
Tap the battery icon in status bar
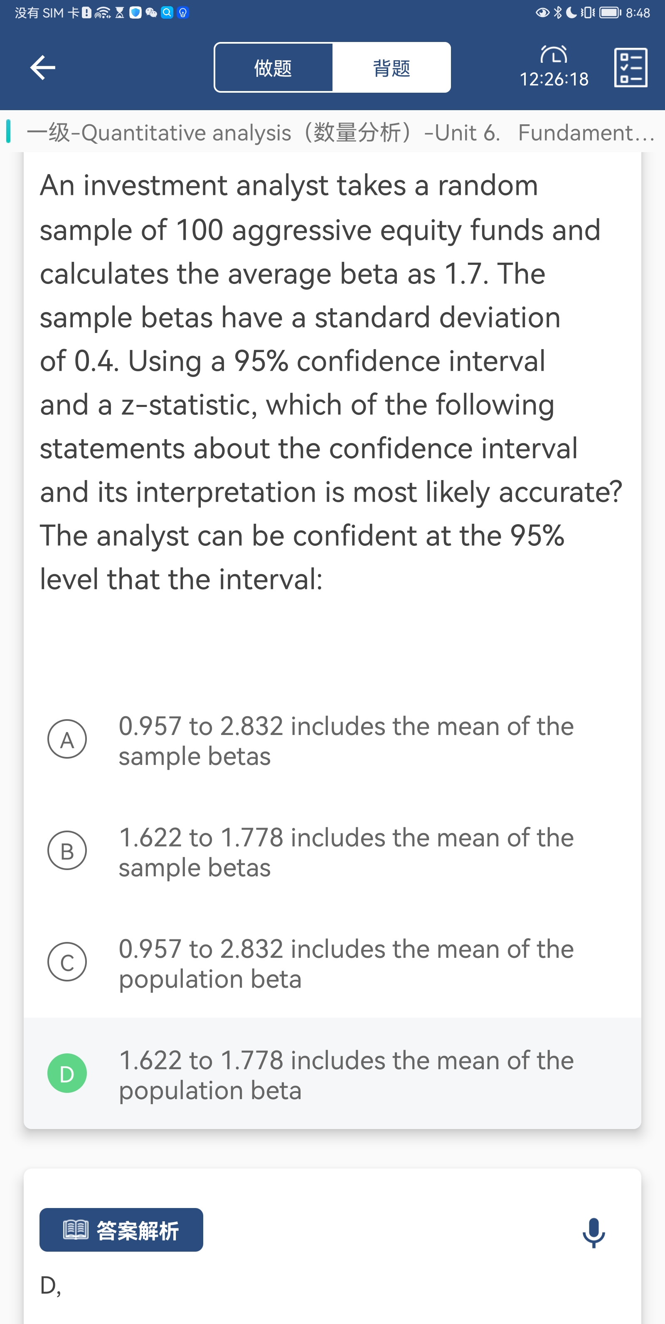610,13
